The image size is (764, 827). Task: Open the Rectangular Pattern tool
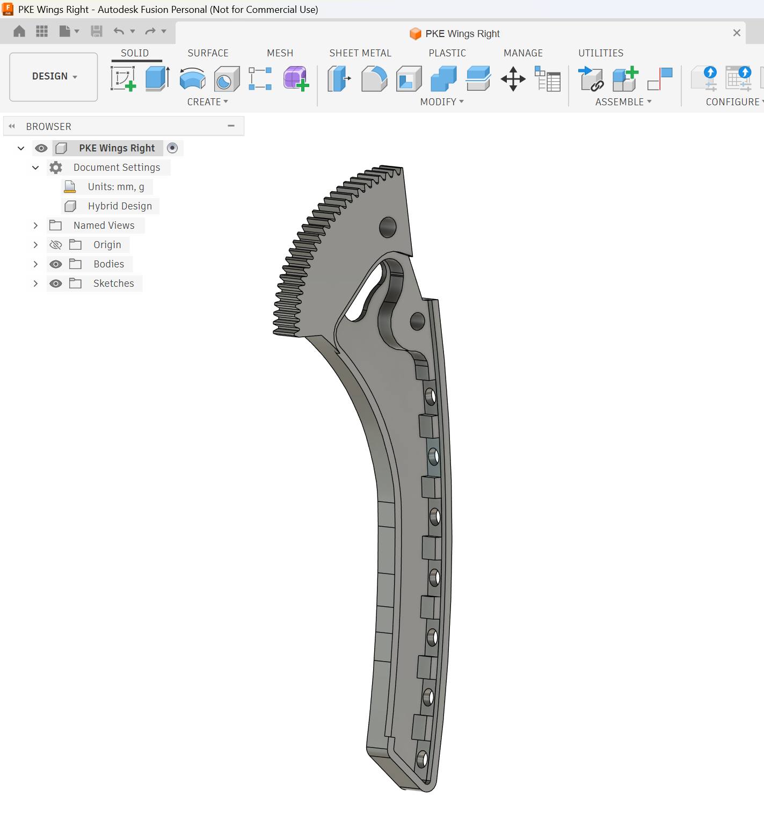click(x=260, y=78)
